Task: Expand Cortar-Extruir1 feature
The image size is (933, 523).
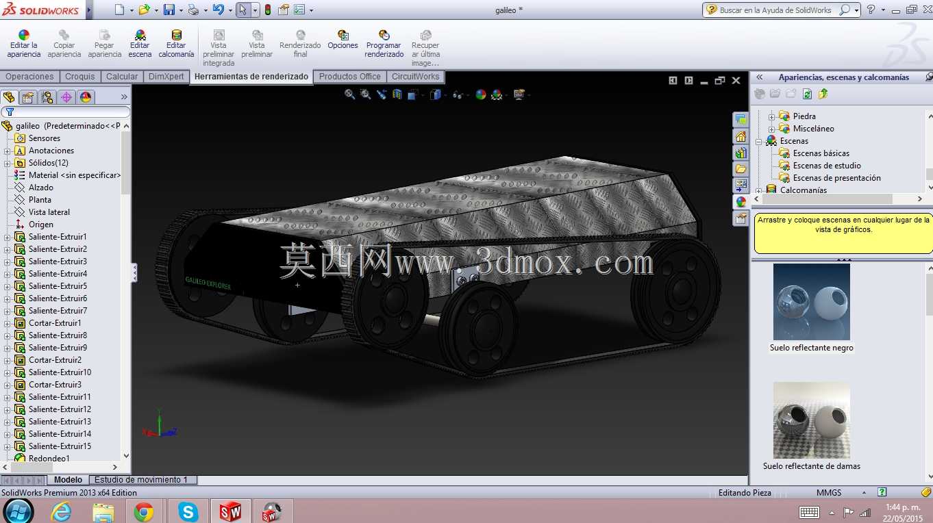Action: click(8, 323)
